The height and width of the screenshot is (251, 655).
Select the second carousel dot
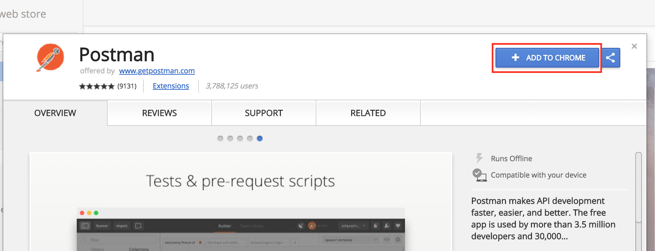230,139
